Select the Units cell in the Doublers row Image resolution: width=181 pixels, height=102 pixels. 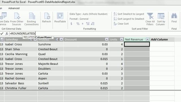coord(116,69)
